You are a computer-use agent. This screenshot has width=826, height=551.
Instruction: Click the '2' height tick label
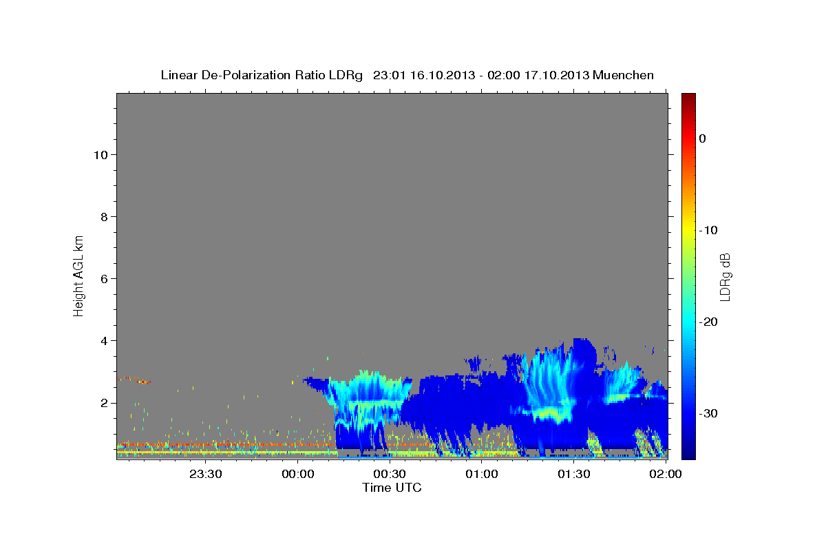(104, 402)
